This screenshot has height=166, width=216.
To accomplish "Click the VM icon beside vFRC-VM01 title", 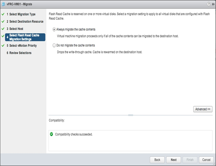I will coord(3,4).
